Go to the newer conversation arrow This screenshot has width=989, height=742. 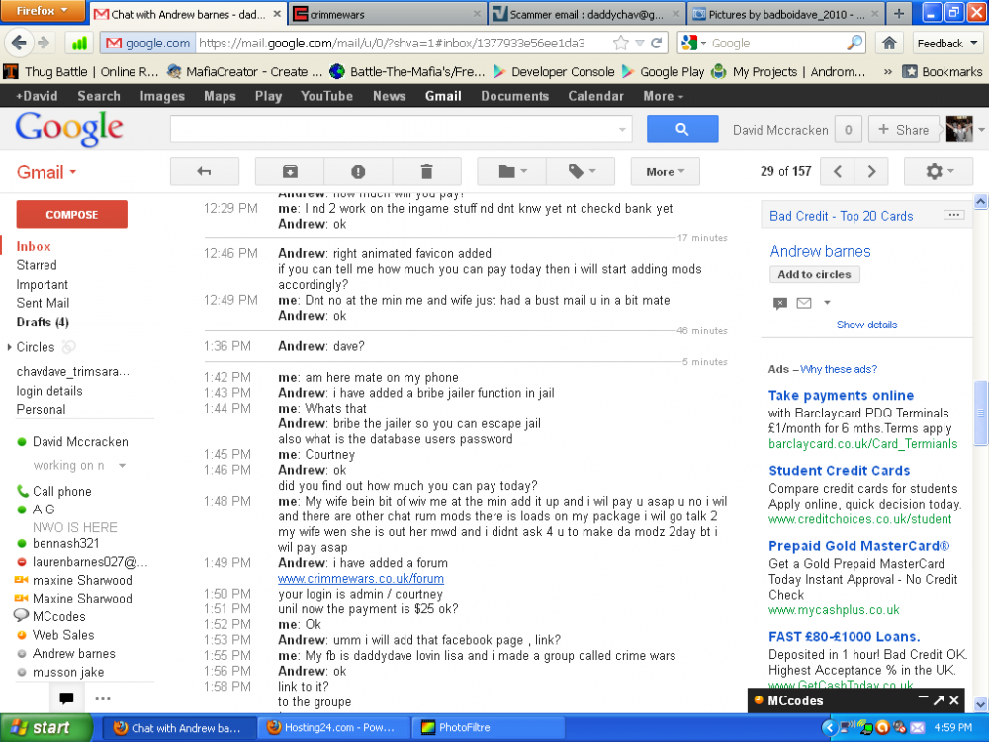[838, 171]
